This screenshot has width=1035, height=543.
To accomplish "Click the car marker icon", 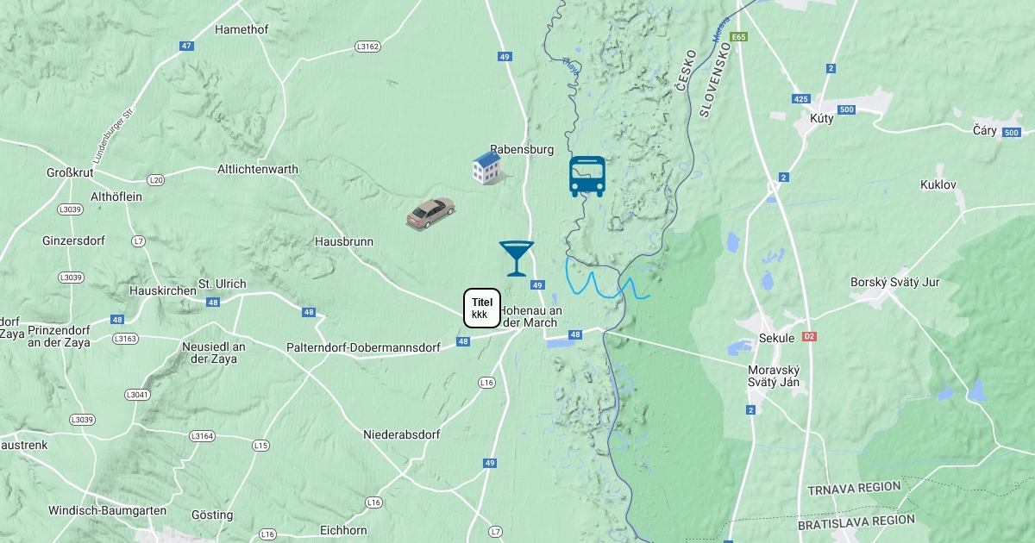I will [430, 213].
